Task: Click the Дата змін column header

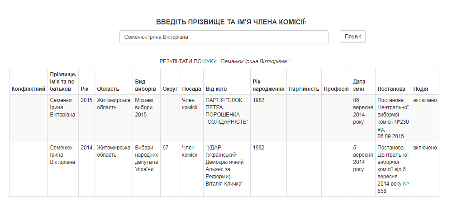Action: [x=359, y=85]
